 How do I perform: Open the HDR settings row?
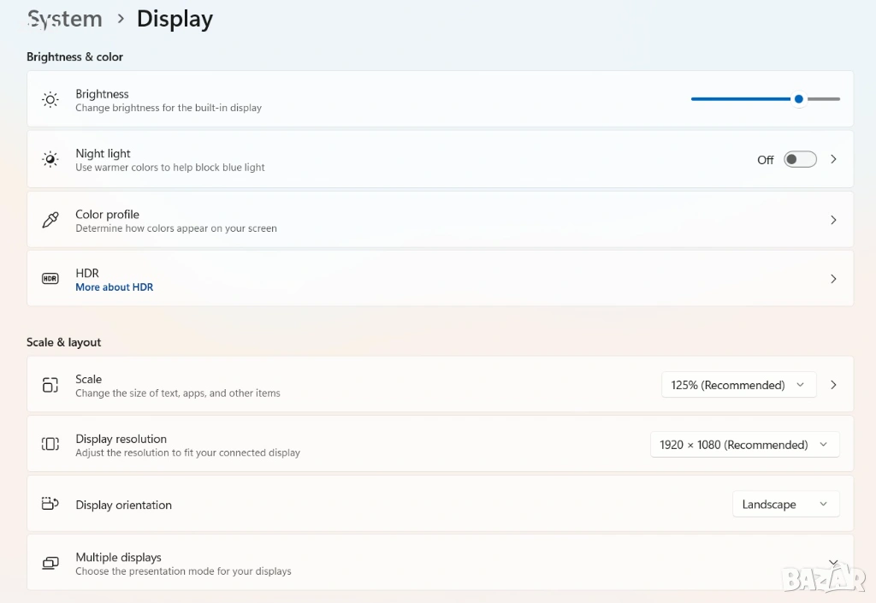833,279
